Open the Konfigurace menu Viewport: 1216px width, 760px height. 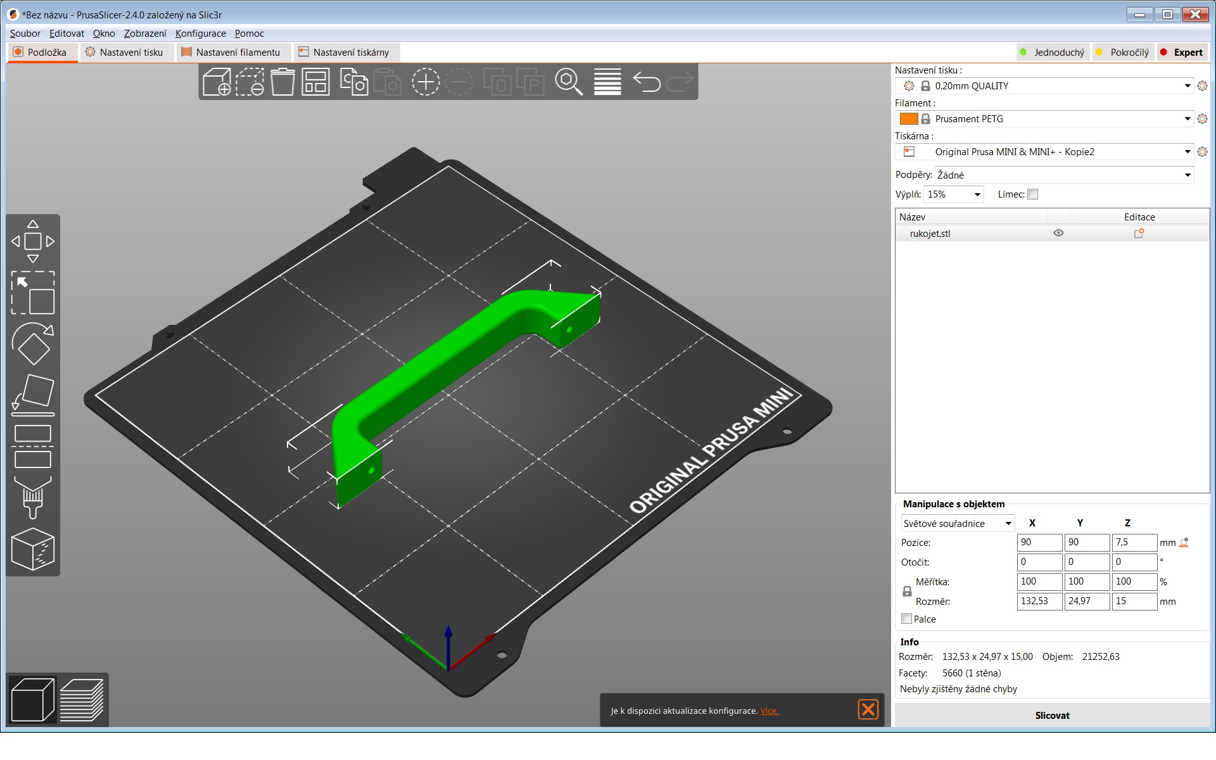point(201,34)
